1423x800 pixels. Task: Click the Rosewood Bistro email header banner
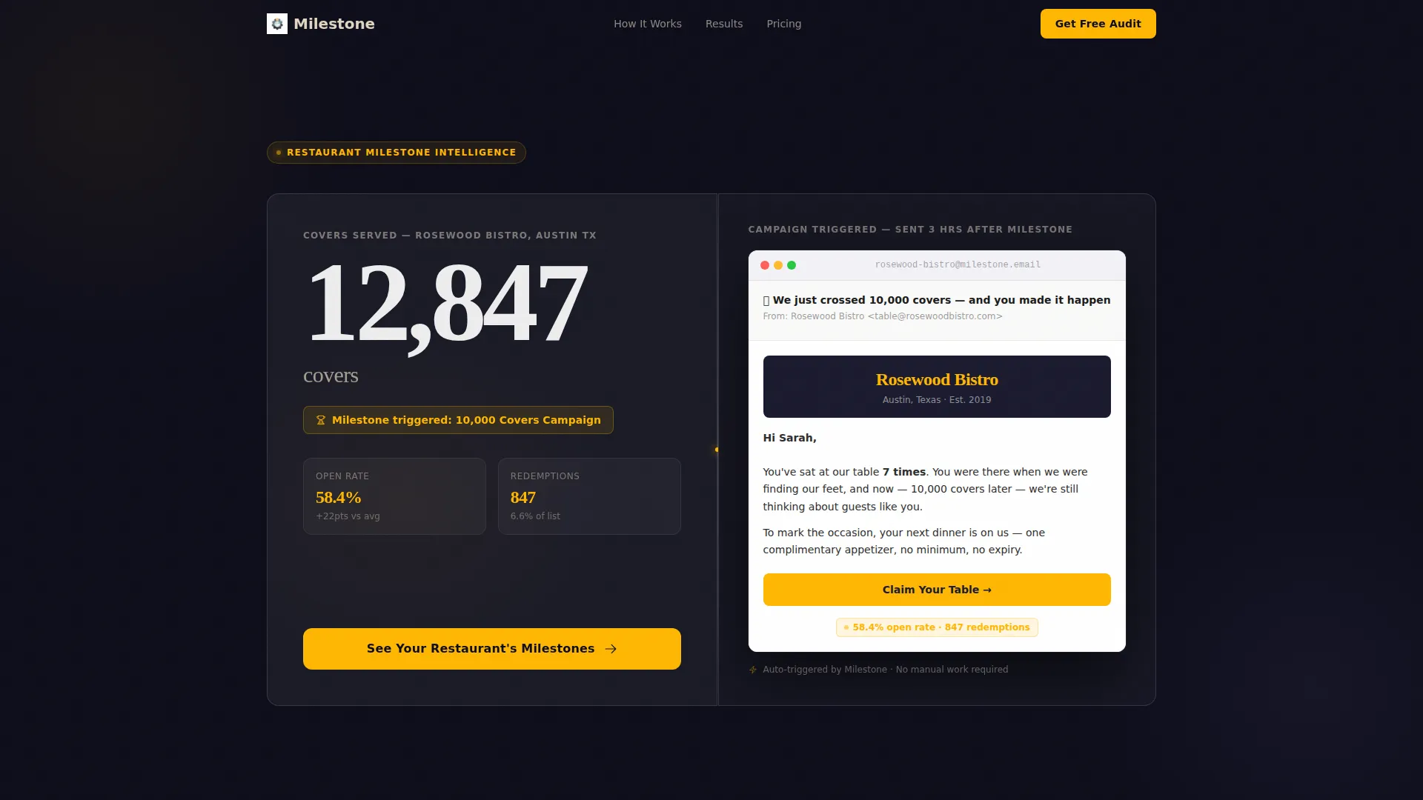(937, 387)
